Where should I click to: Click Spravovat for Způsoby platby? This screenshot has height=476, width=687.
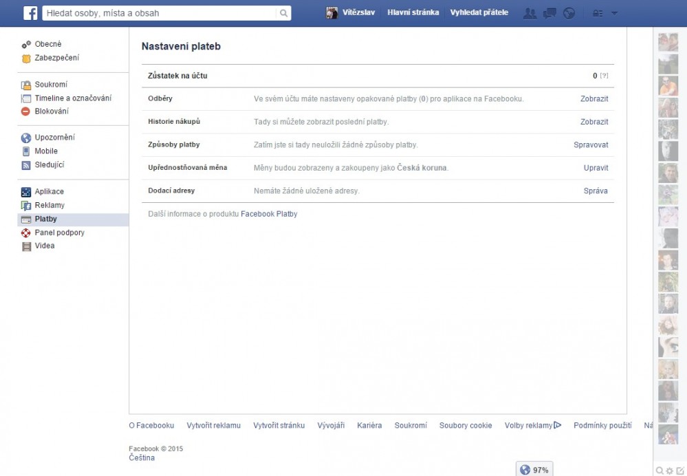tap(591, 145)
